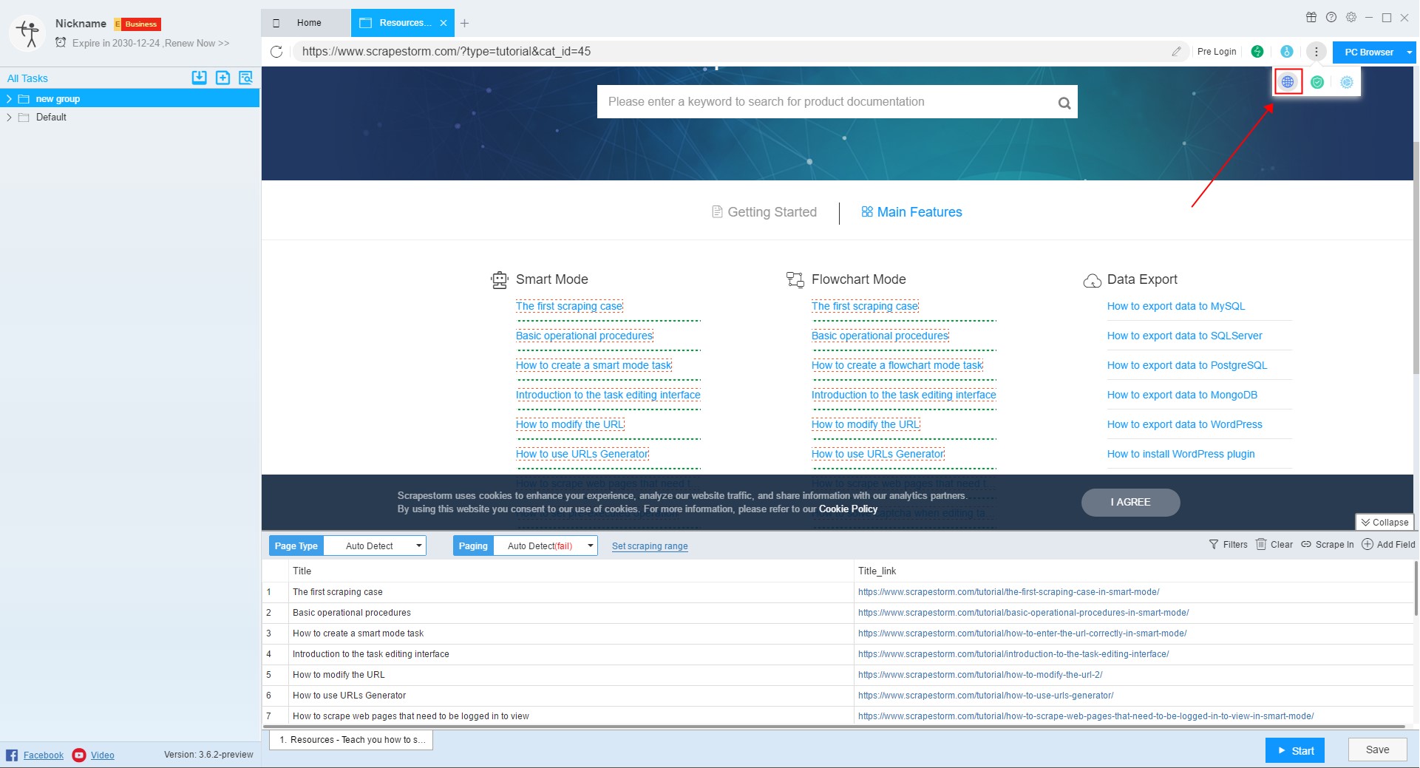Click the new task plus icon
The image size is (1420, 768).
point(222,78)
